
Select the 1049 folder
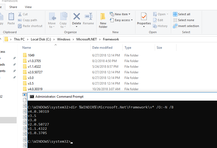click(31, 55)
